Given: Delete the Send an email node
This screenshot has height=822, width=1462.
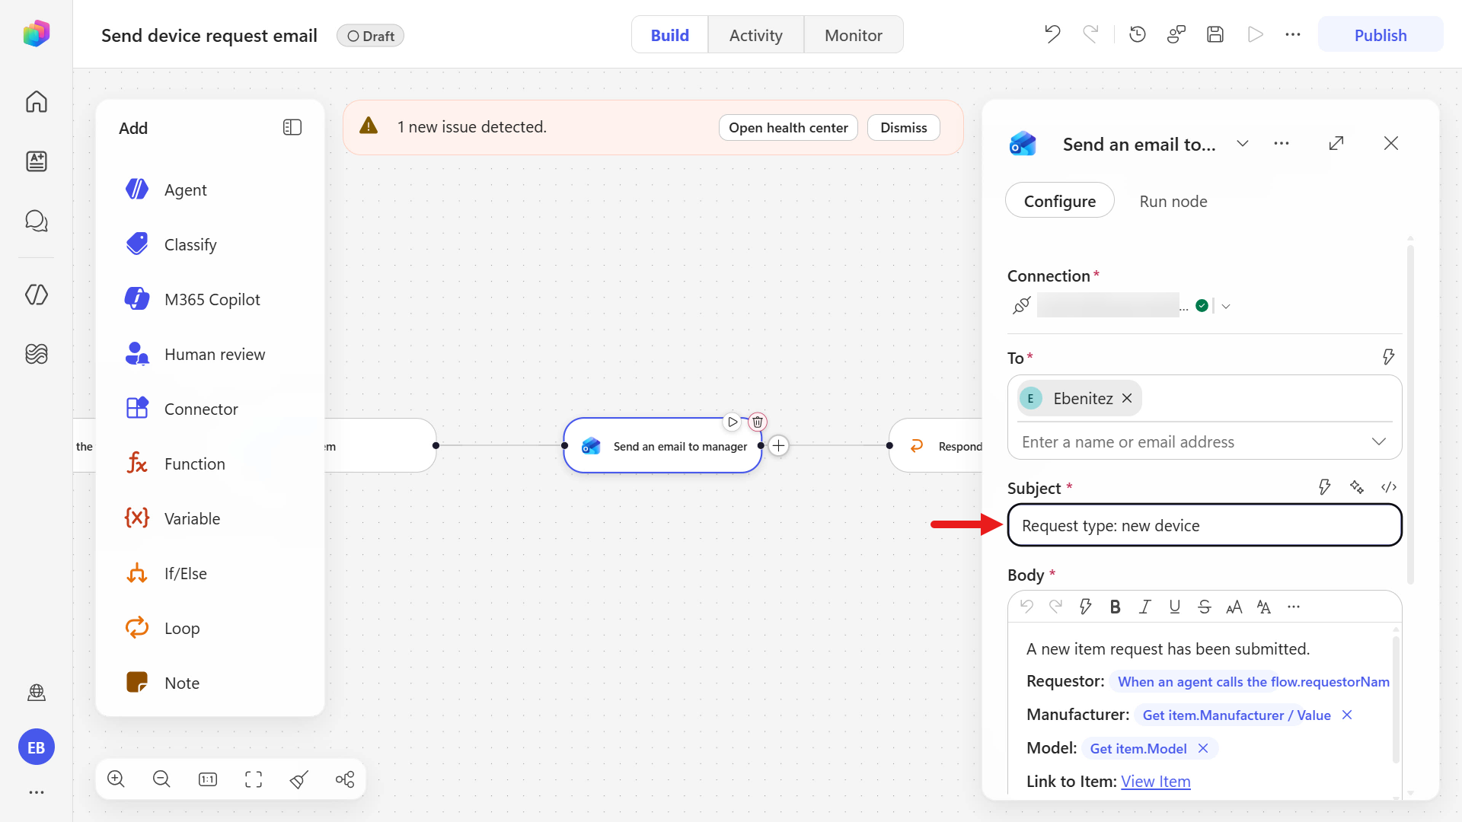Looking at the screenshot, I should 757,422.
